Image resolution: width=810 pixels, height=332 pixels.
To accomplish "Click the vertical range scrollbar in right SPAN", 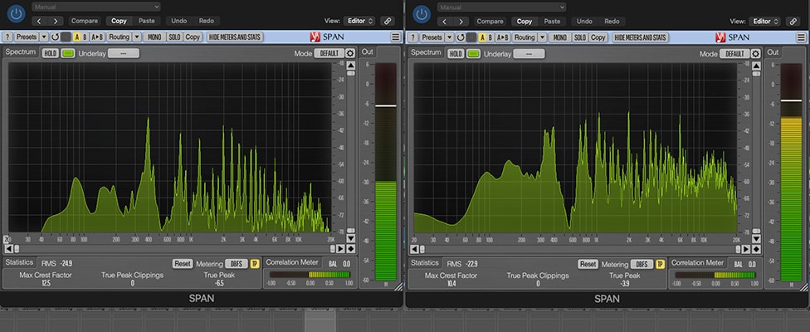I will [x=756, y=153].
